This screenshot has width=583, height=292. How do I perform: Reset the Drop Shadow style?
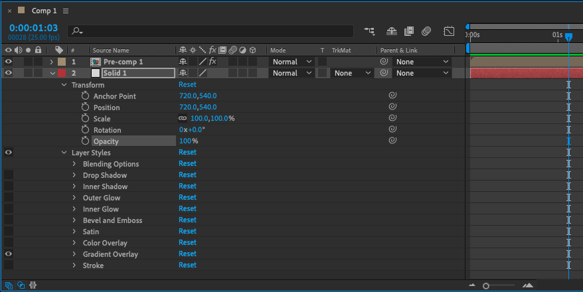pos(187,175)
